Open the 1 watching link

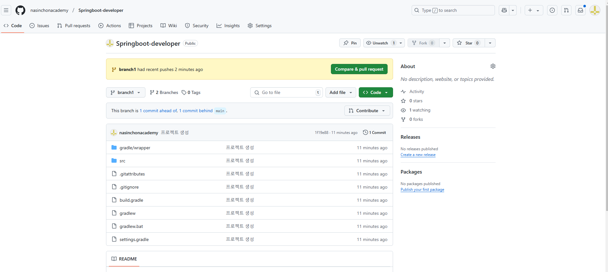click(416, 110)
